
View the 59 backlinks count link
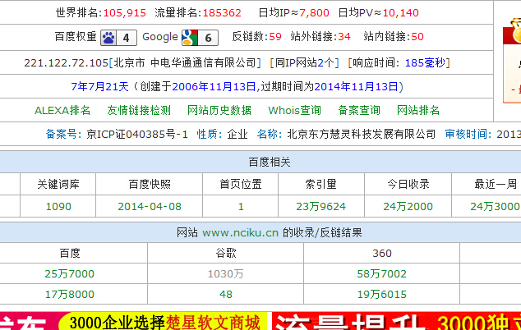[274, 37]
